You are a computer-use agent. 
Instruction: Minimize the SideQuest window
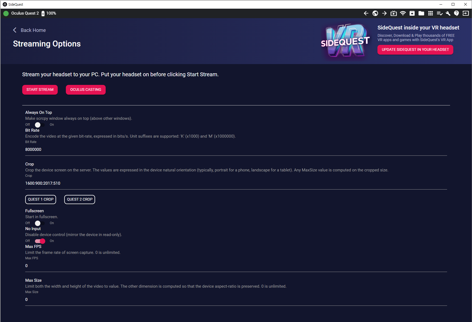tap(441, 4)
